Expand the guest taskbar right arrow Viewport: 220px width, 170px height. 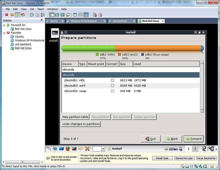(216, 149)
